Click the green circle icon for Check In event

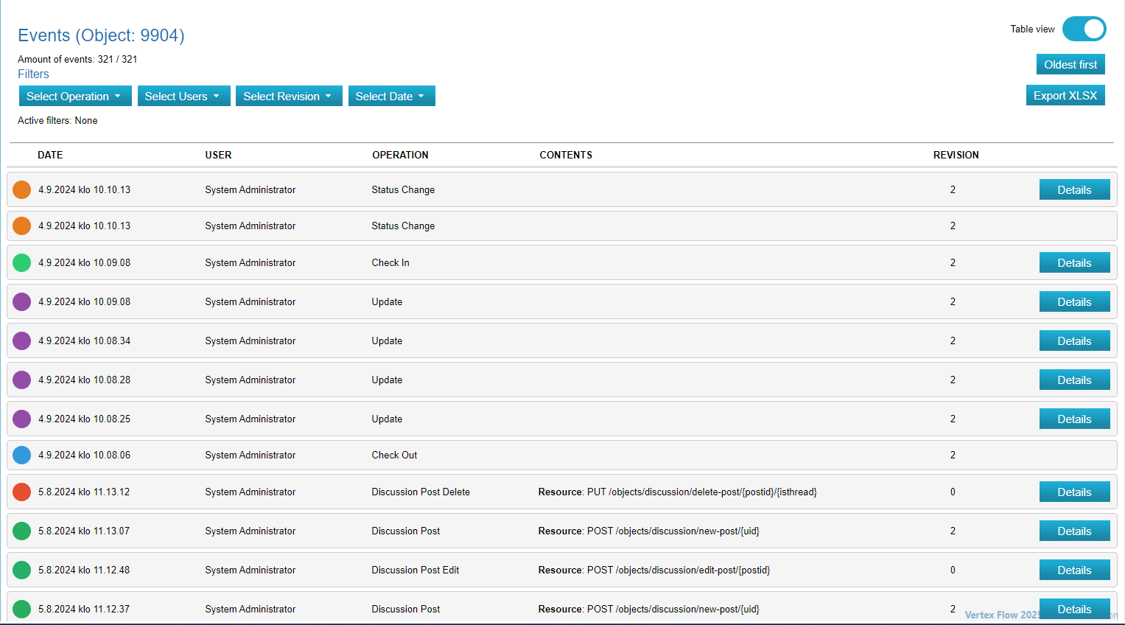[x=22, y=262]
